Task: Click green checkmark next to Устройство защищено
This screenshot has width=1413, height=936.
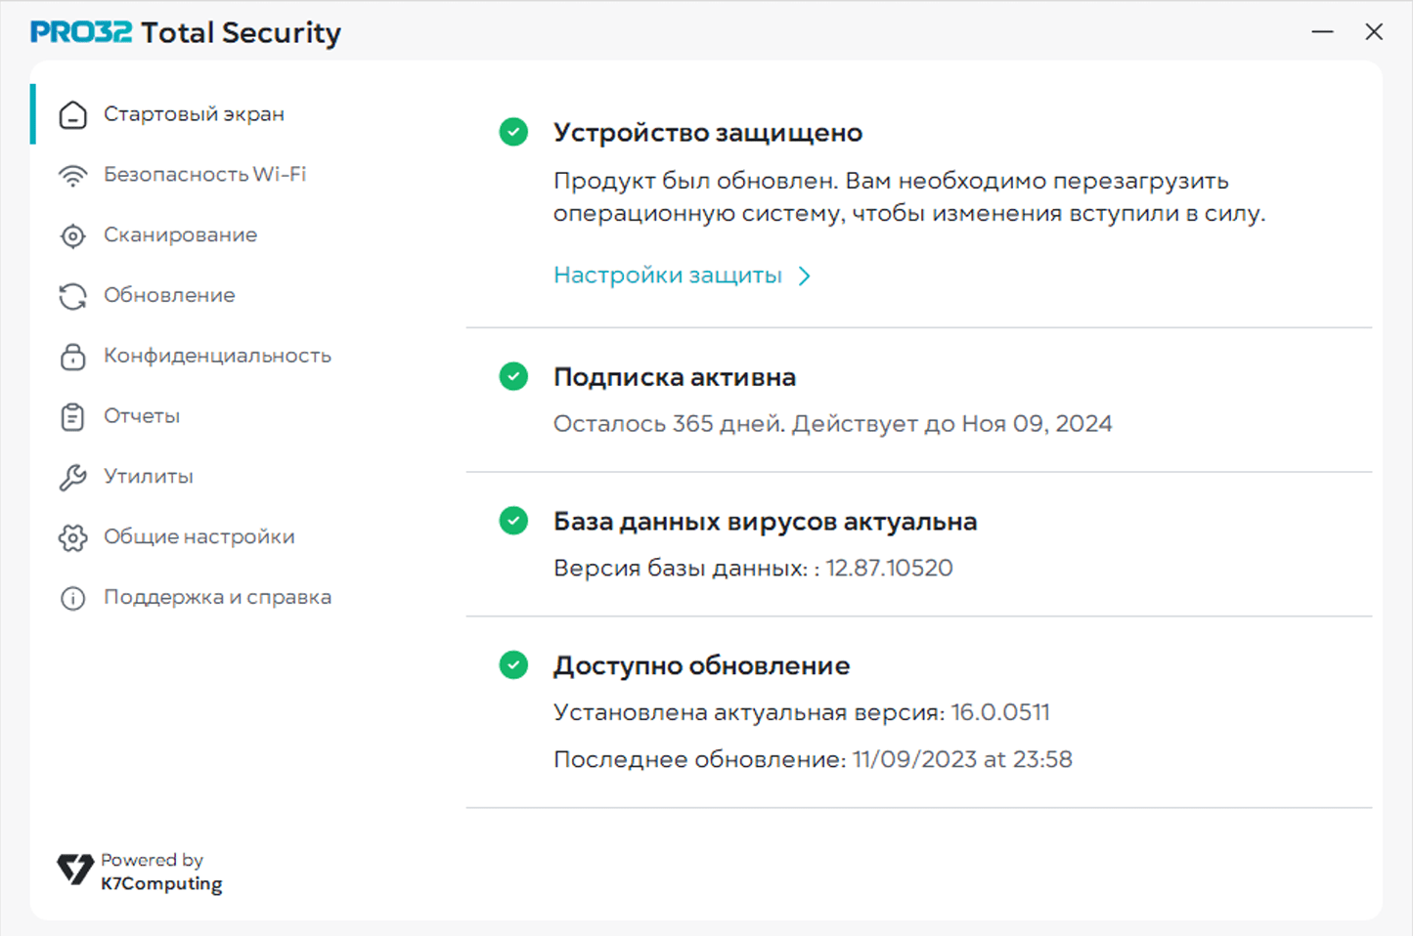Action: tap(513, 132)
